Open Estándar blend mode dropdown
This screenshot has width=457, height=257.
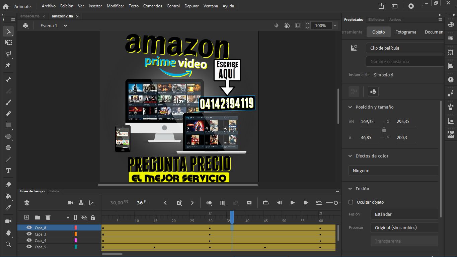tap(404, 214)
